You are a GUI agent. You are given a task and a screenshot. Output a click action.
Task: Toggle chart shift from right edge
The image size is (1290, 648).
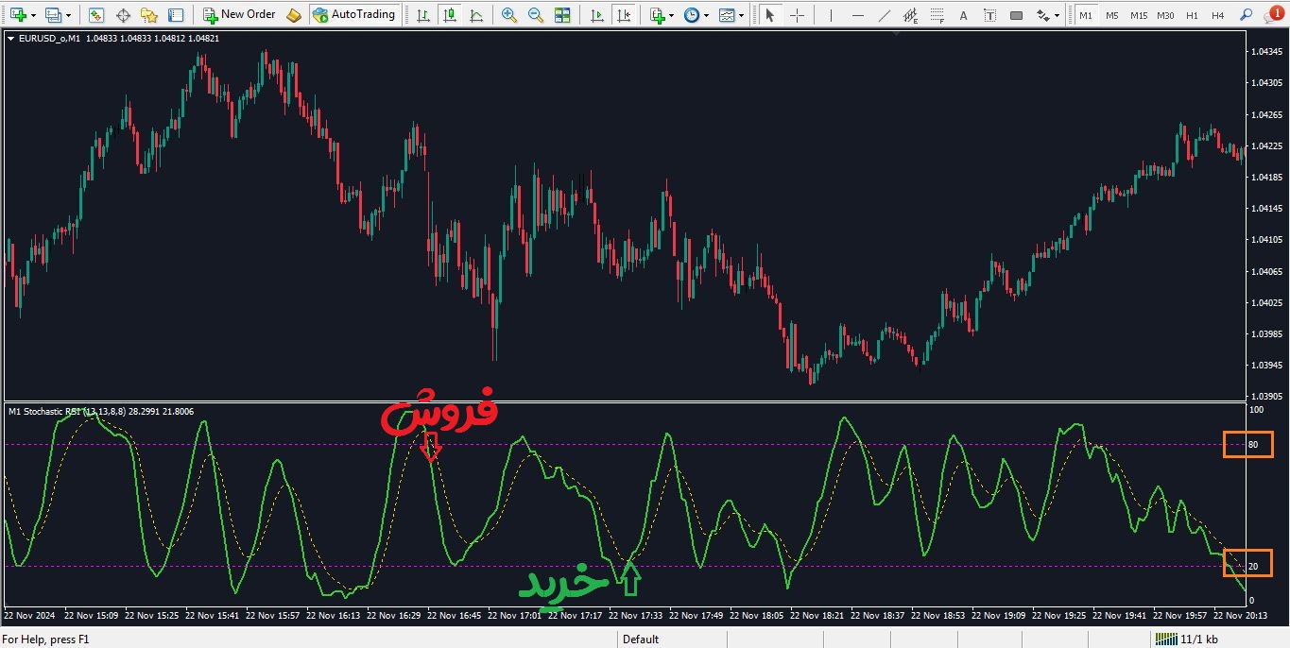[x=623, y=15]
